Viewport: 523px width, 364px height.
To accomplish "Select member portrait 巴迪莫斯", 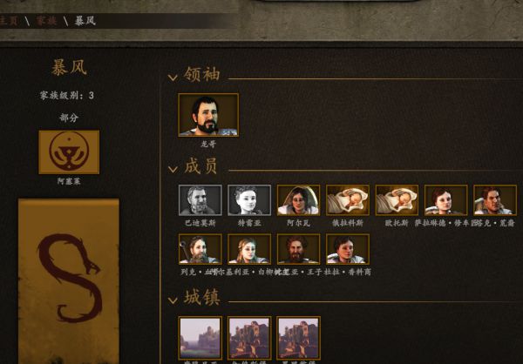I will point(200,200).
